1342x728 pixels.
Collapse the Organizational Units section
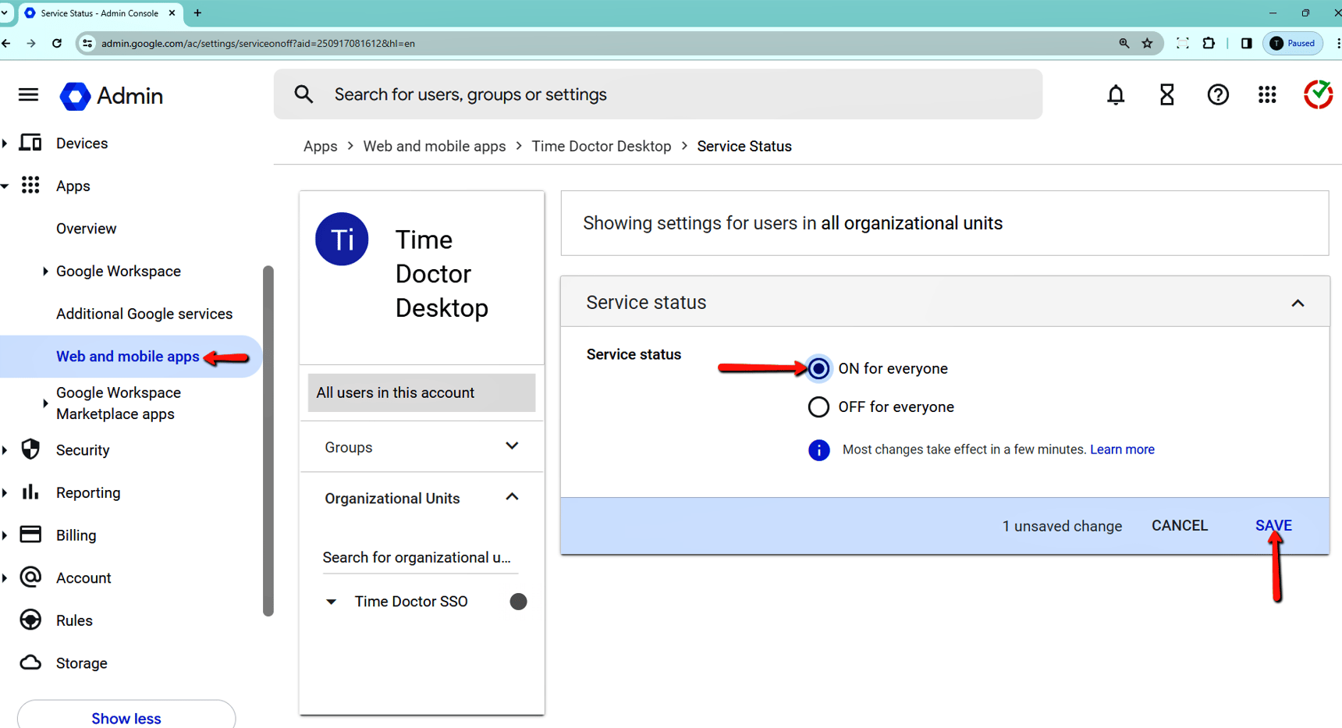tap(512, 497)
